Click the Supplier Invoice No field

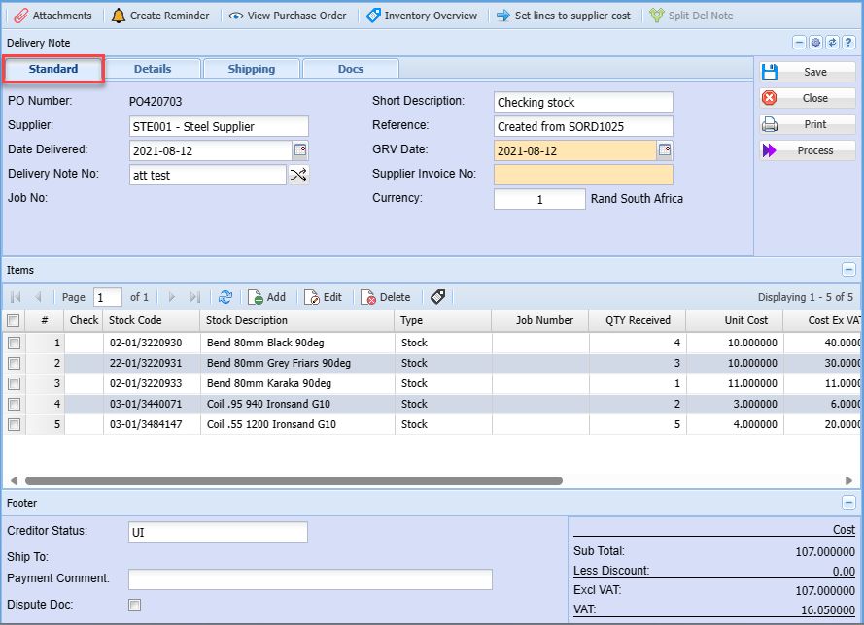coord(583,175)
